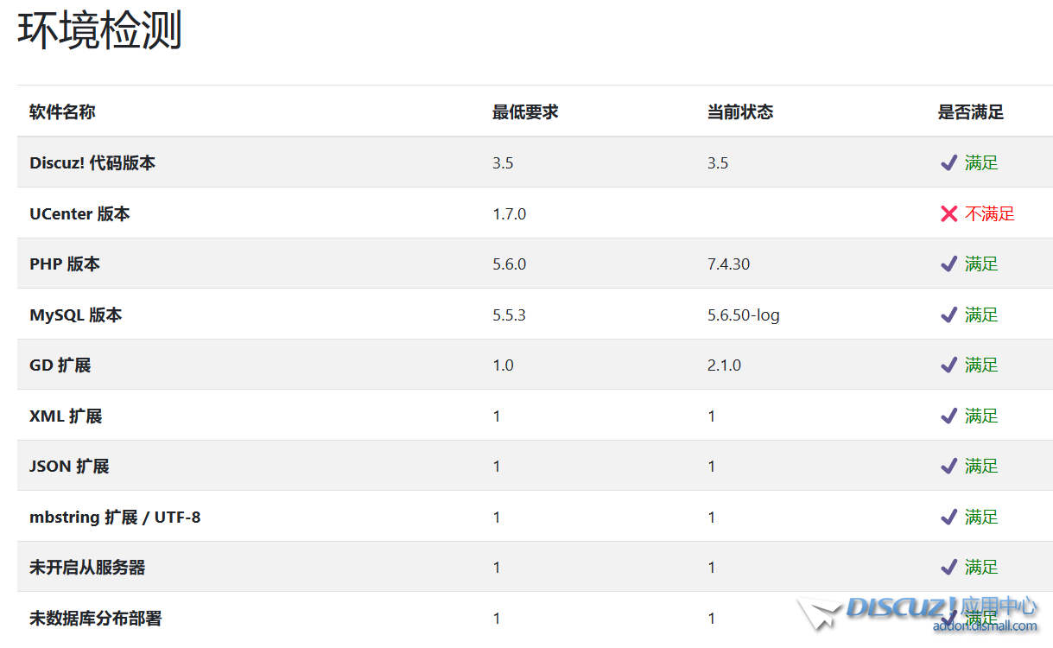This screenshot has height=648, width=1053.
Task: Click the checkmark icon for mbstring 扩展
Action: pyautogui.click(x=948, y=517)
